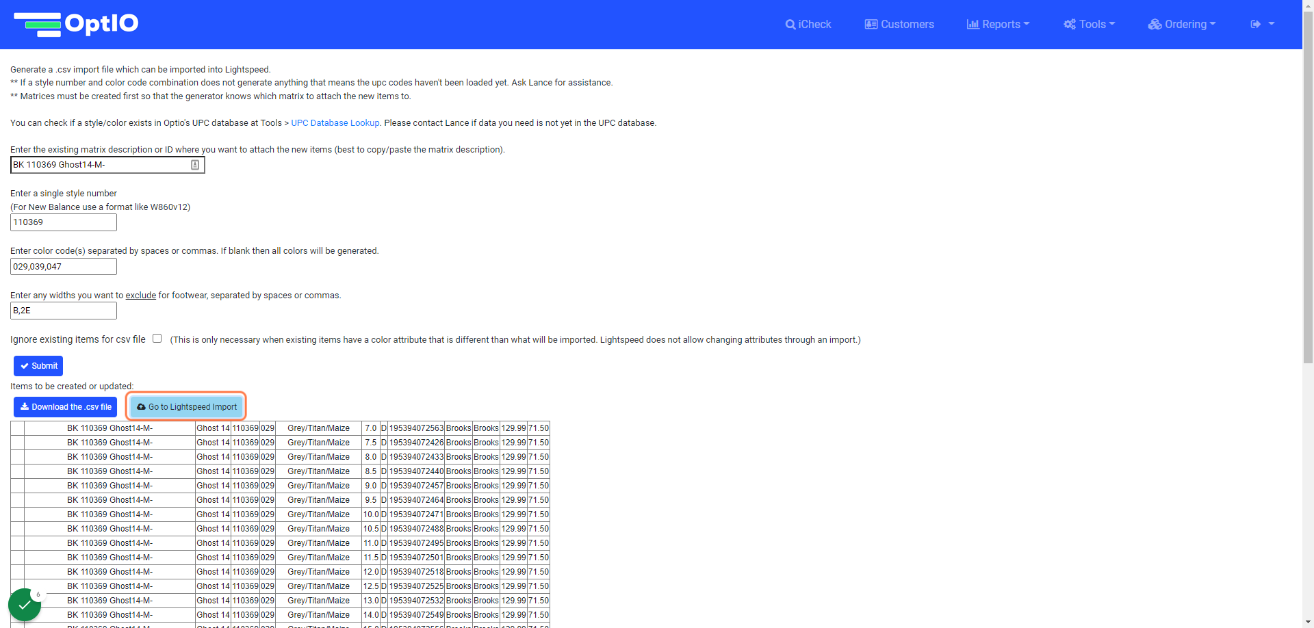This screenshot has height=628, width=1314.
Task: Open the Customers page
Action: [x=899, y=24]
